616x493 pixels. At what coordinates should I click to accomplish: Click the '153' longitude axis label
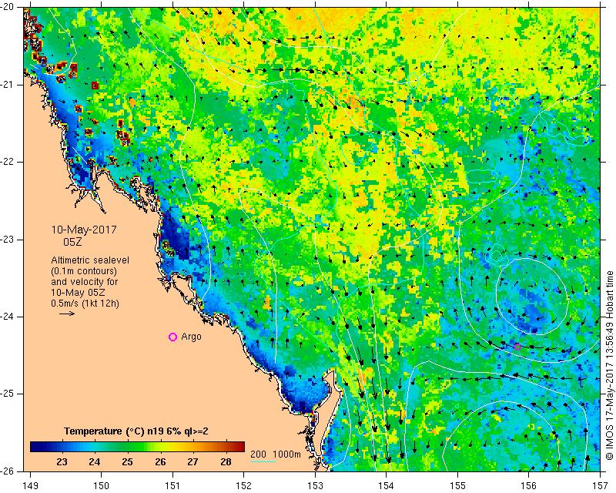click(x=315, y=486)
